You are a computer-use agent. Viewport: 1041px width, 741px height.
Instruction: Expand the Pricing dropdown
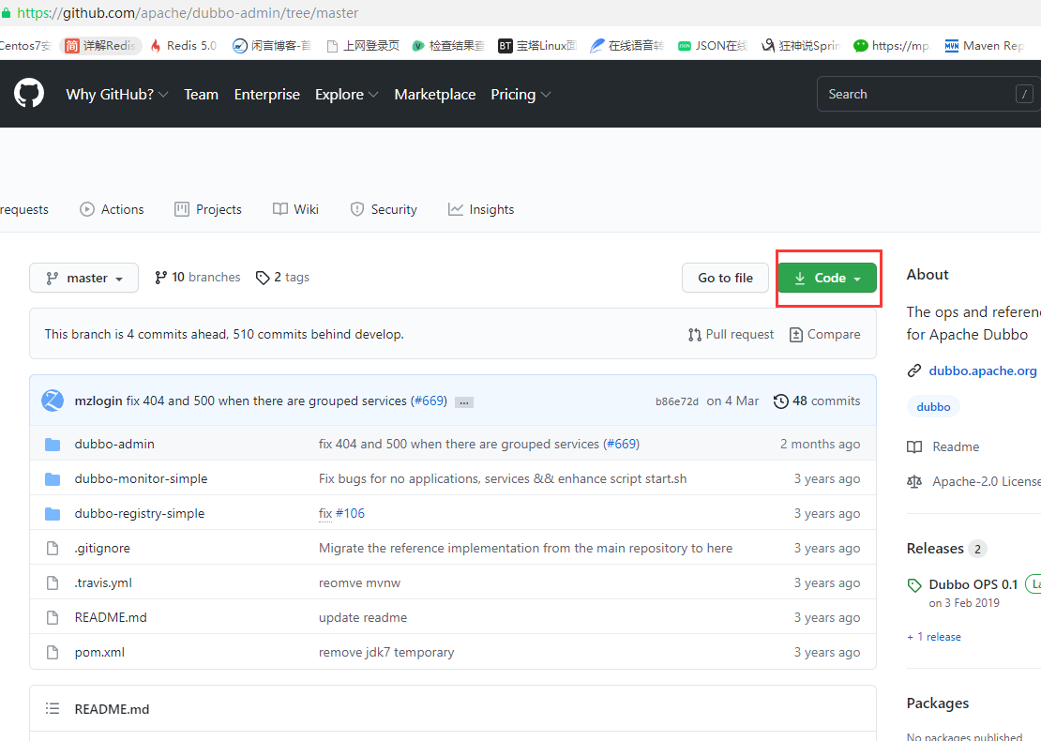[520, 95]
